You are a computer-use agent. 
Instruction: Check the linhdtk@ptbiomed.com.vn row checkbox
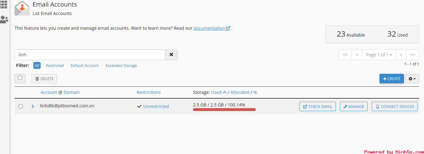point(20,106)
